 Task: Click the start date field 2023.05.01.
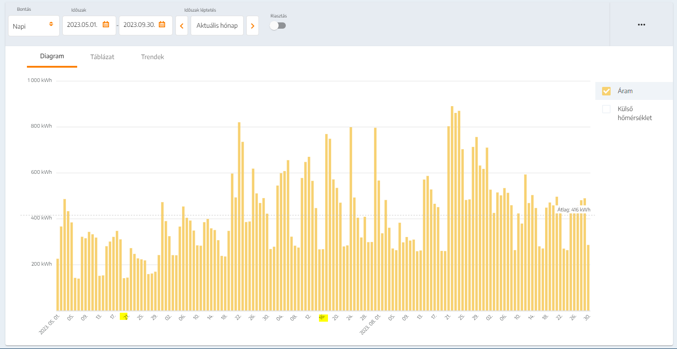tap(82, 25)
